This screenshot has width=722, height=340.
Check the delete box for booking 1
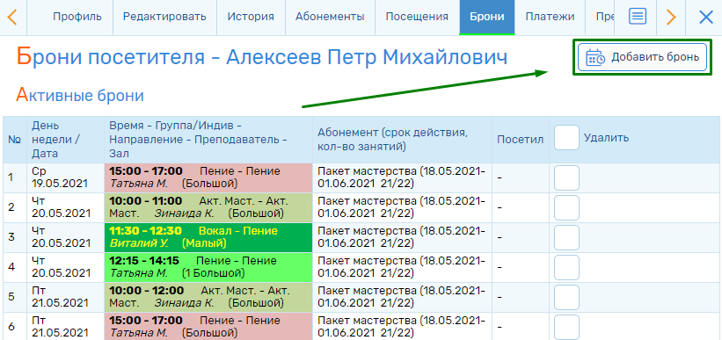coord(566,177)
